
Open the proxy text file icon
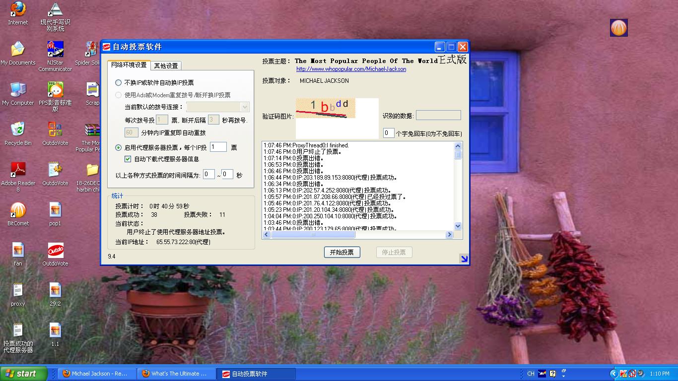coord(18,291)
